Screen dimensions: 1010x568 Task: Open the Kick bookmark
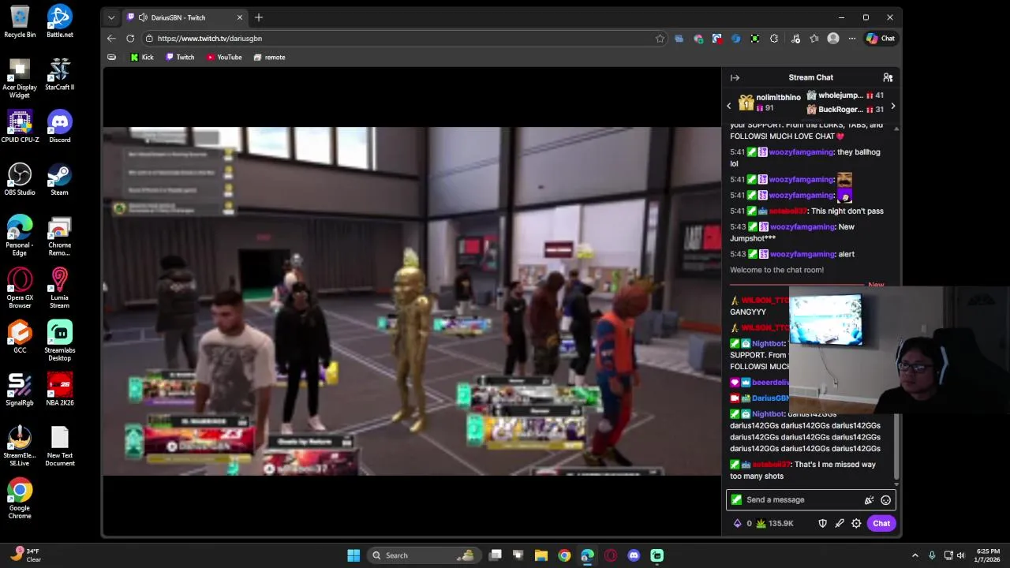coord(142,57)
